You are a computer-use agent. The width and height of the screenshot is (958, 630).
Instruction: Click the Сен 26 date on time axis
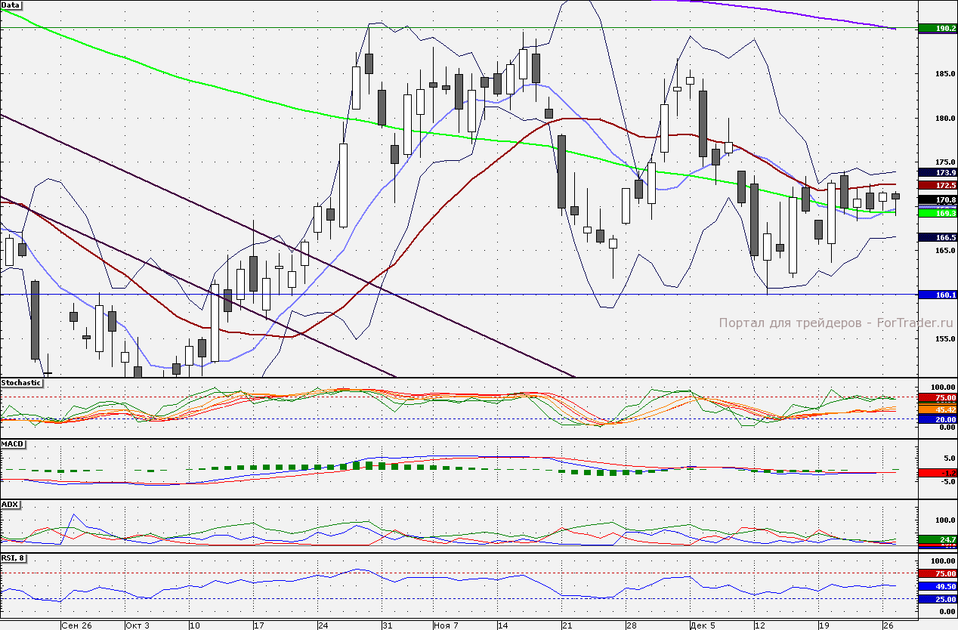[77, 625]
